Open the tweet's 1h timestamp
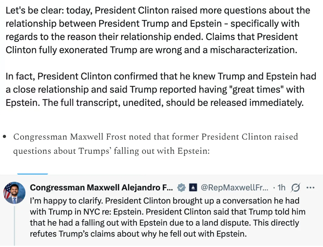 [281, 188]
